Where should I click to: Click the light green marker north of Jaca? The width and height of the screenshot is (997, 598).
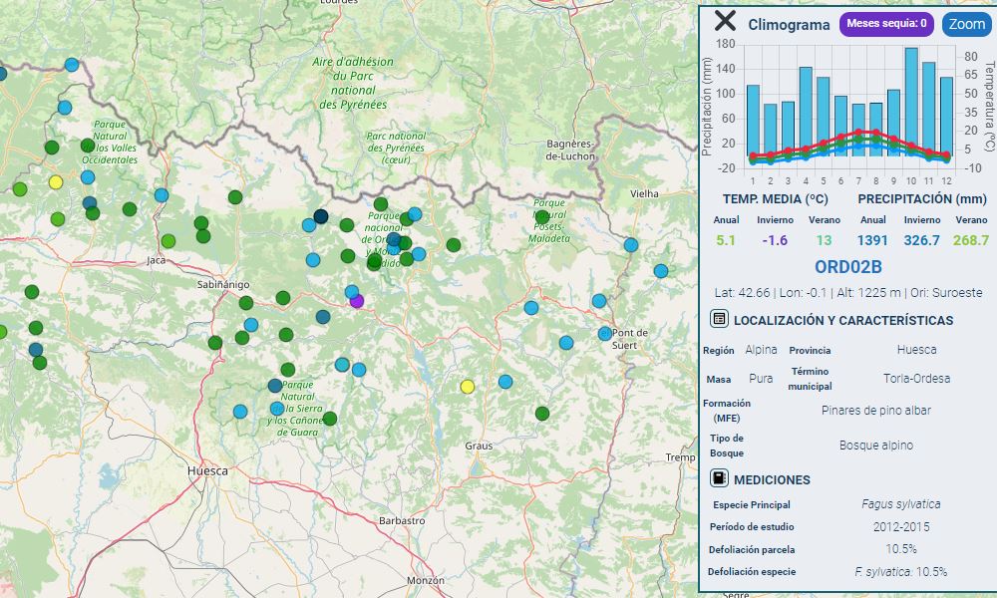click(x=168, y=241)
